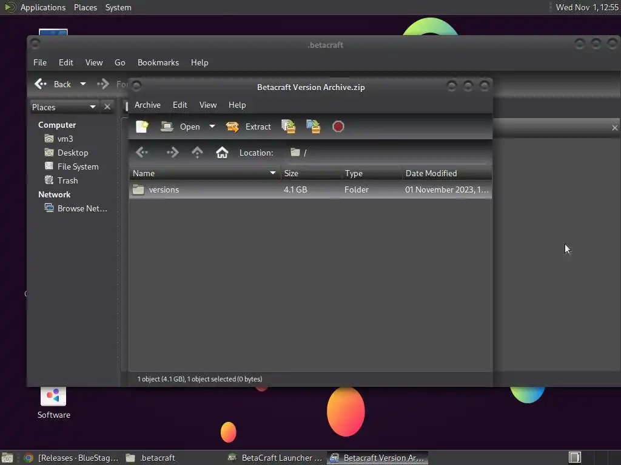Screen dimensions: 621x465
Task: Click the Show Desktop icon in the taskbar
Action: tap(7, 458)
